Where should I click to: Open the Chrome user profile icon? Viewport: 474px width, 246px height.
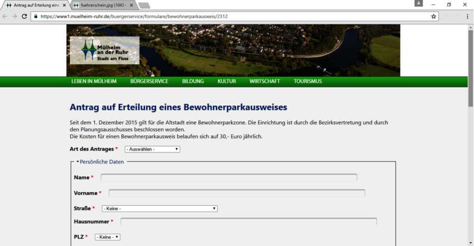(x=419, y=4)
